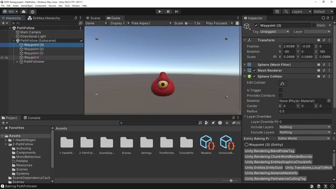Click the Hierarchy create plus button

[4, 23]
